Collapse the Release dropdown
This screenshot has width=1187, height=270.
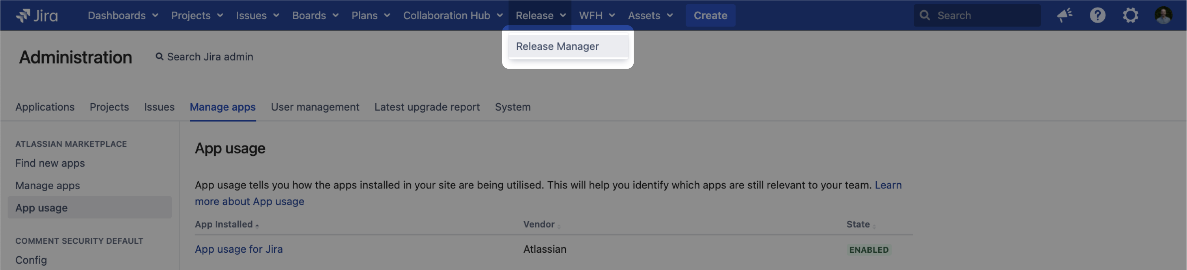click(x=540, y=16)
